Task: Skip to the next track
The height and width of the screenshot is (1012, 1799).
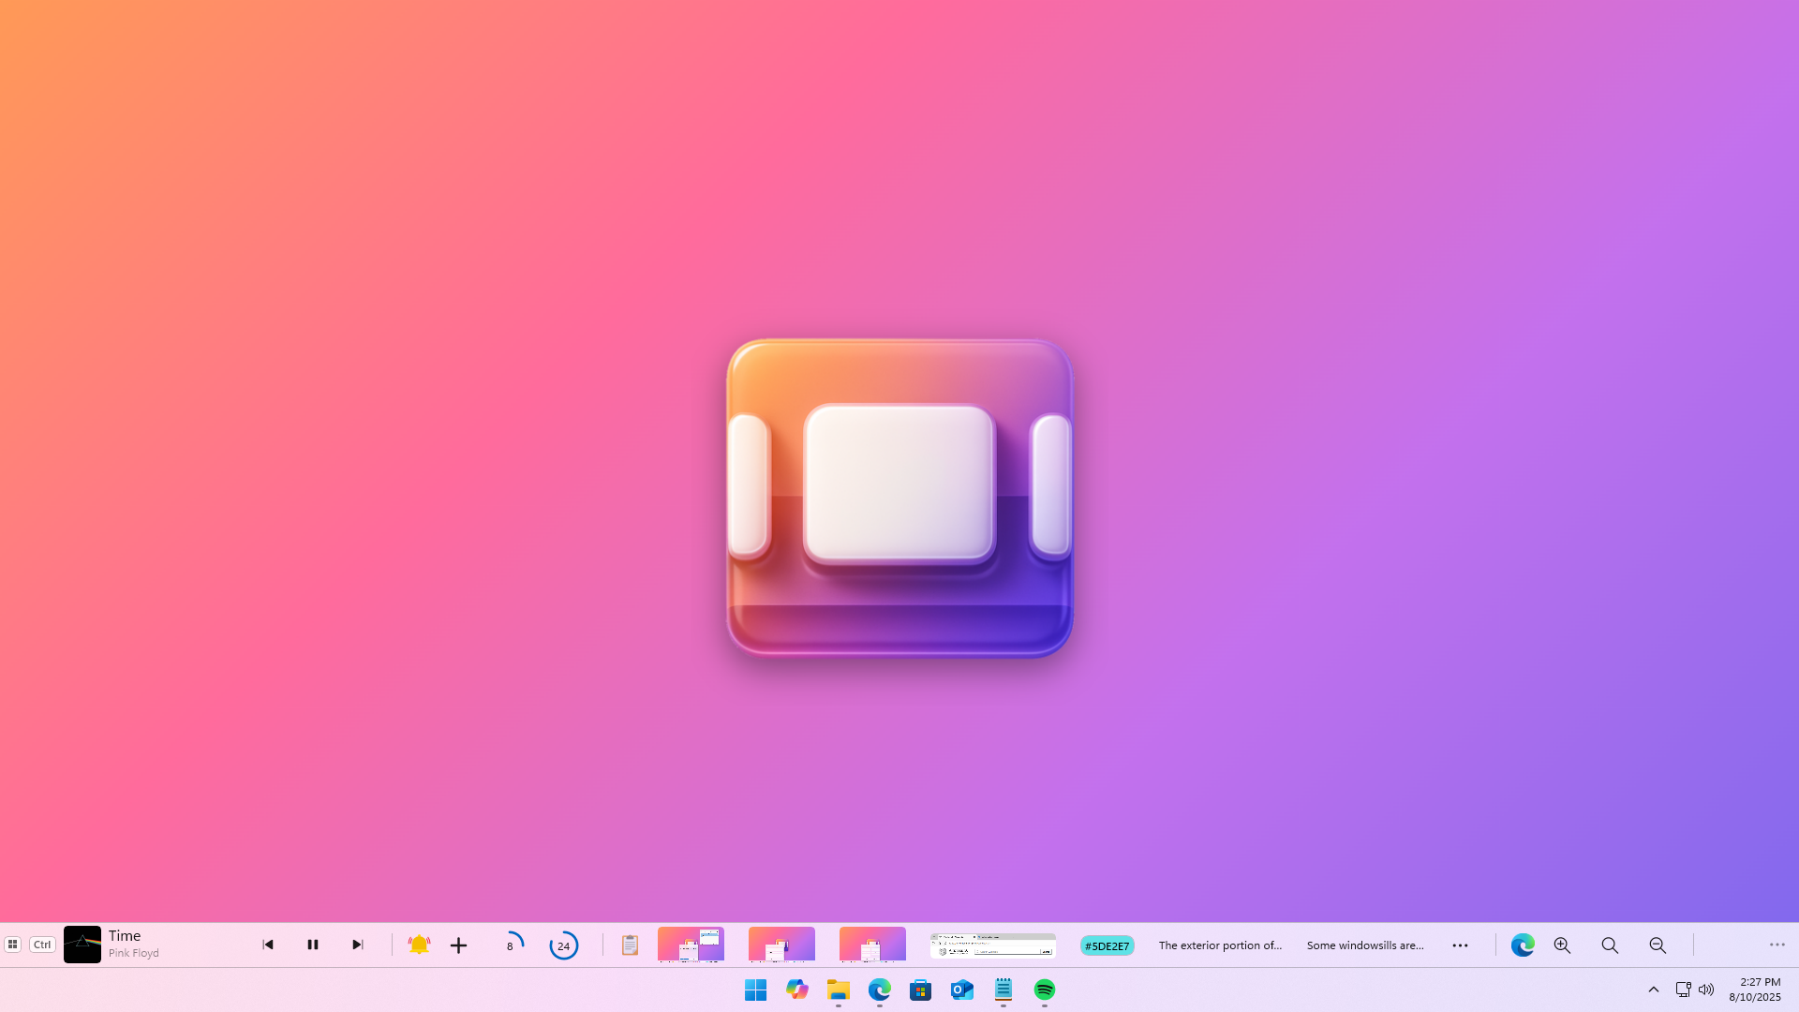Action: [x=358, y=945]
